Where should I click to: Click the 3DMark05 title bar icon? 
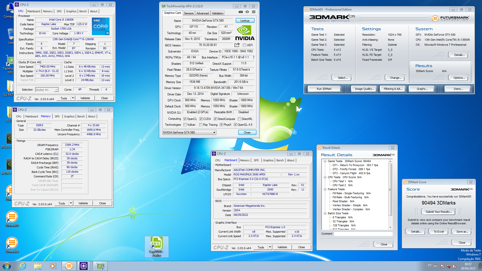(307, 9)
